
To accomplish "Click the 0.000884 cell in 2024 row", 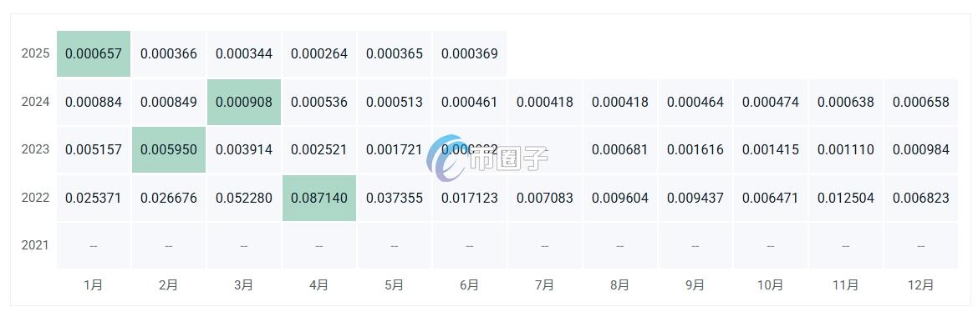I will (94, 102).
